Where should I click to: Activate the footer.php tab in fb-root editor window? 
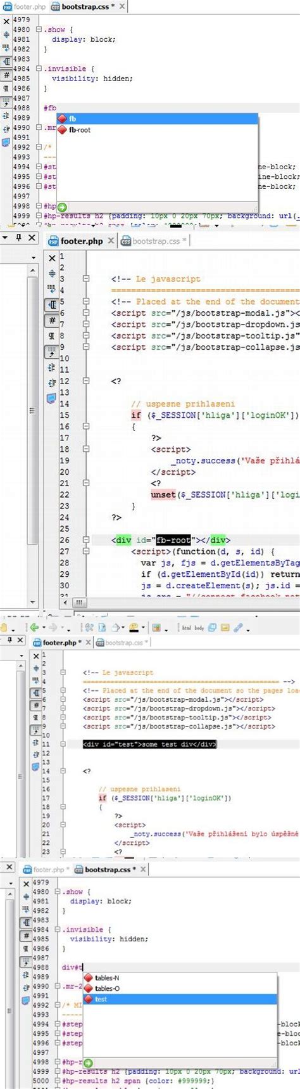(x=75, y=241)
